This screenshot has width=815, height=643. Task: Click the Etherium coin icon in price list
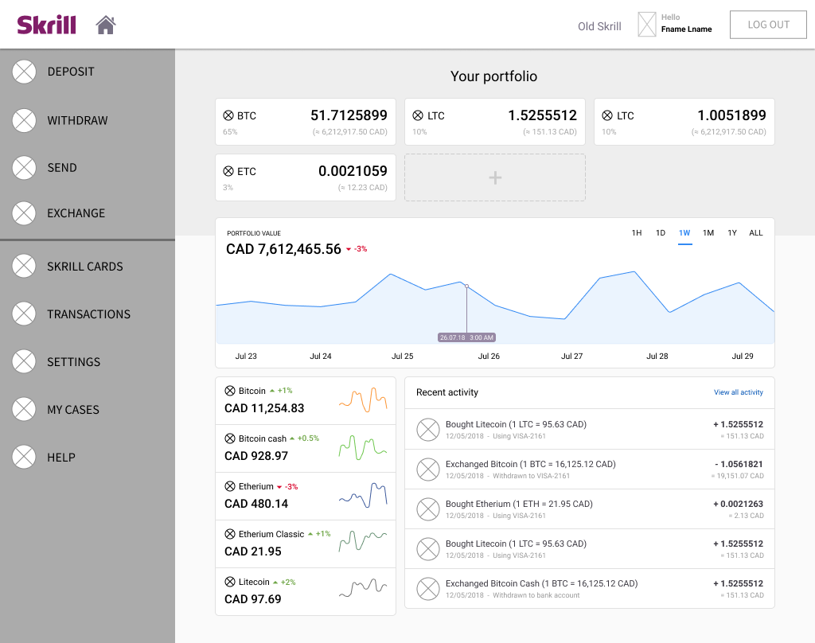click(x=230, y=486)
